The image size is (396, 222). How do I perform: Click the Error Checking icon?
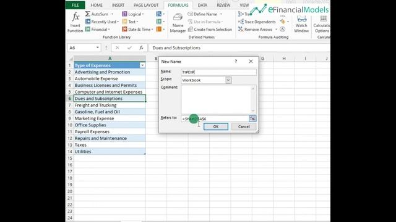(x=283, y=22)
